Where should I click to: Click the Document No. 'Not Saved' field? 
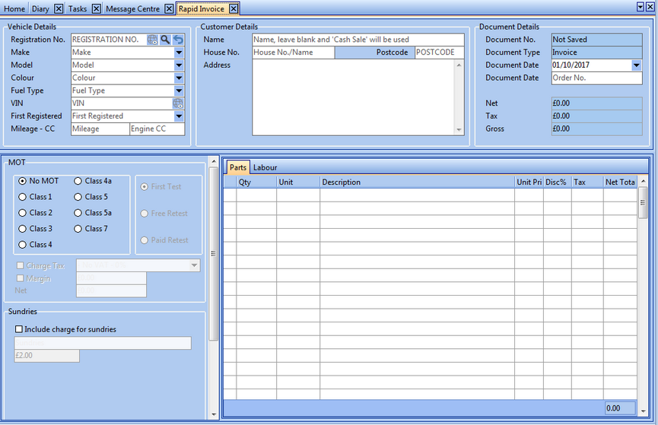point(596,40)
